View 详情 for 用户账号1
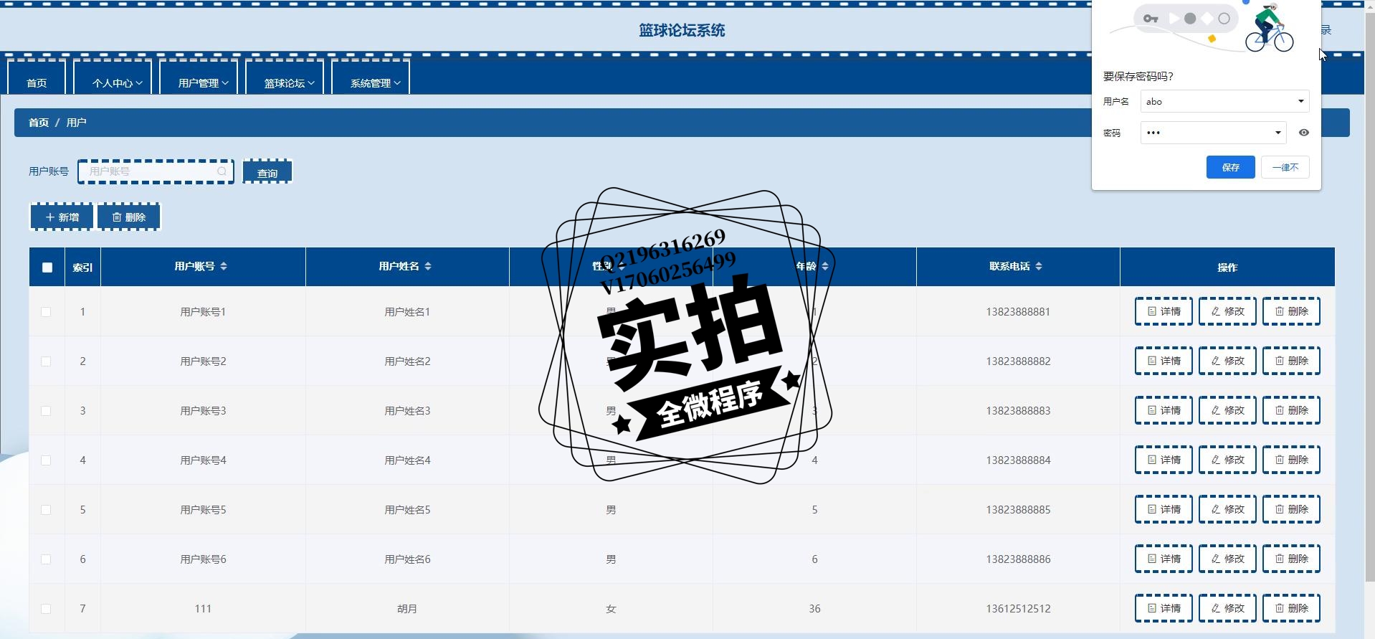Image resolution: width=1375 pixels, height=639 pixels. [1164, 311]
